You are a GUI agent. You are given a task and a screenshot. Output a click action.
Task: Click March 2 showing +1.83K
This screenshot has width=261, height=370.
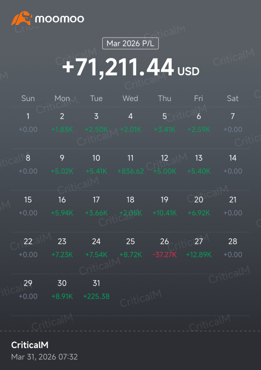pyautogui.click(x=62, y=122)
